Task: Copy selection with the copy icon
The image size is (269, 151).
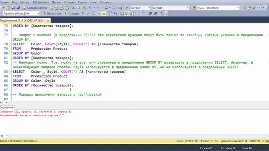Action: coord(79,8)
